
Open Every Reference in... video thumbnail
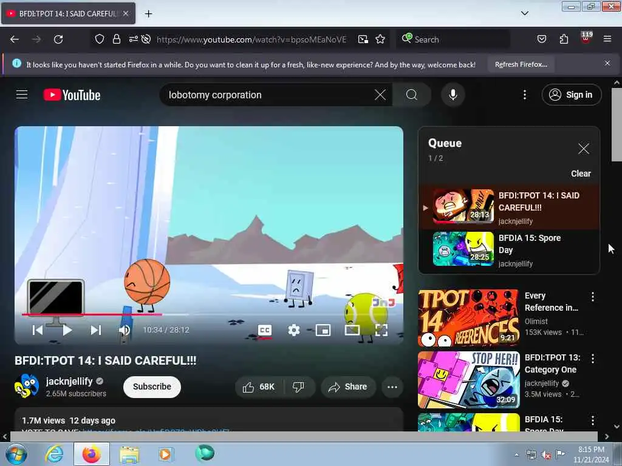click(468, 318)
